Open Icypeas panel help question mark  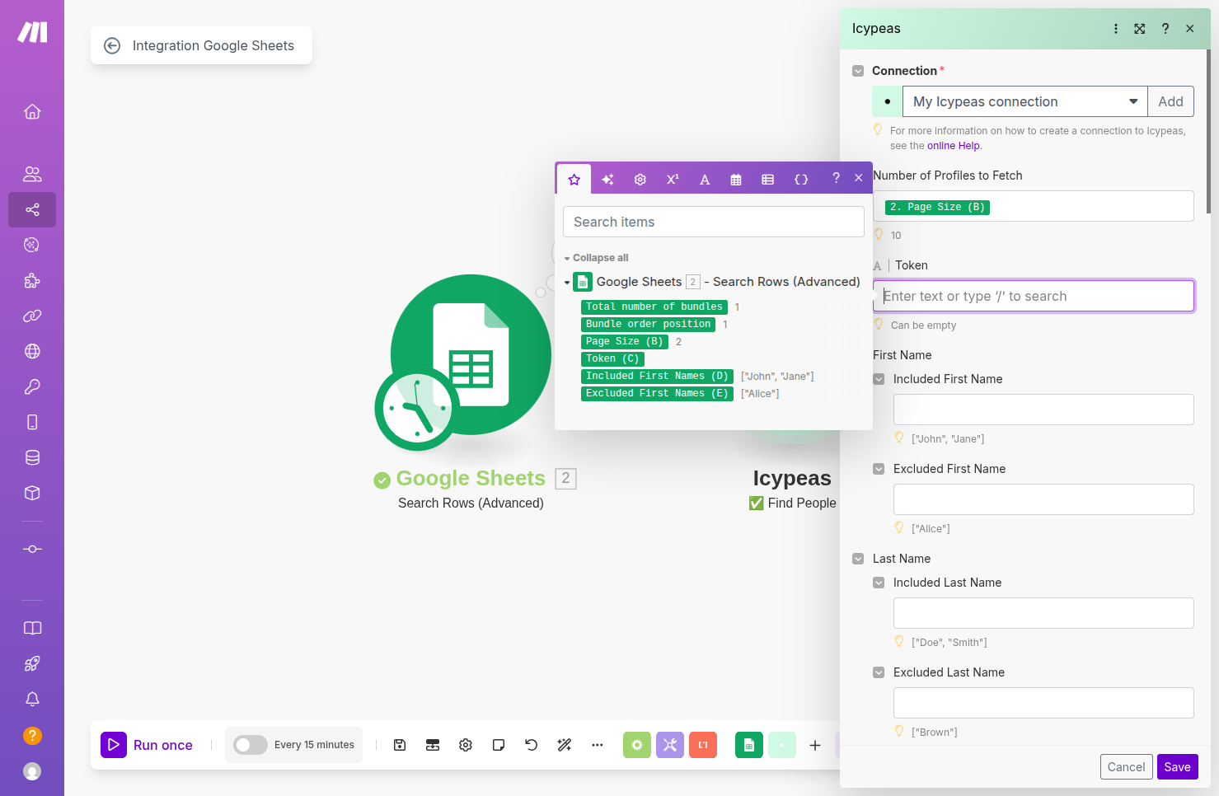pos(1165,29)
